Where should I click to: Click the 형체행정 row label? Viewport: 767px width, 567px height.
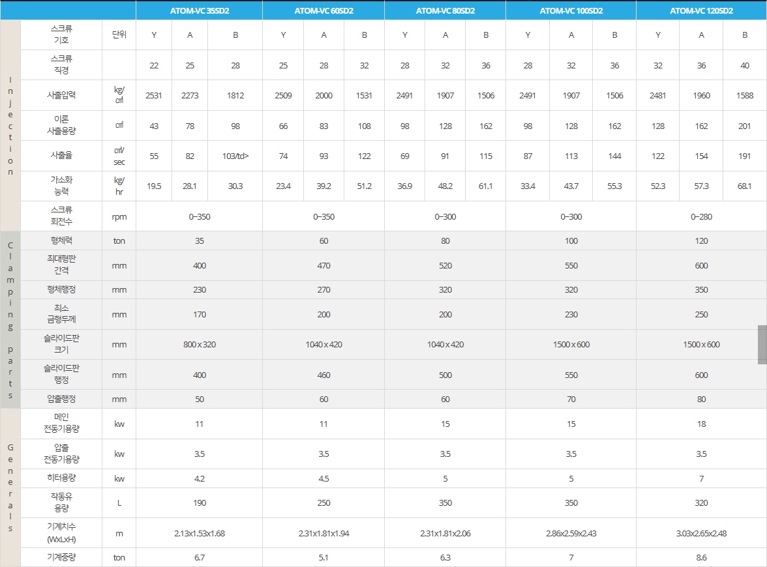click(x=61, y=290)
